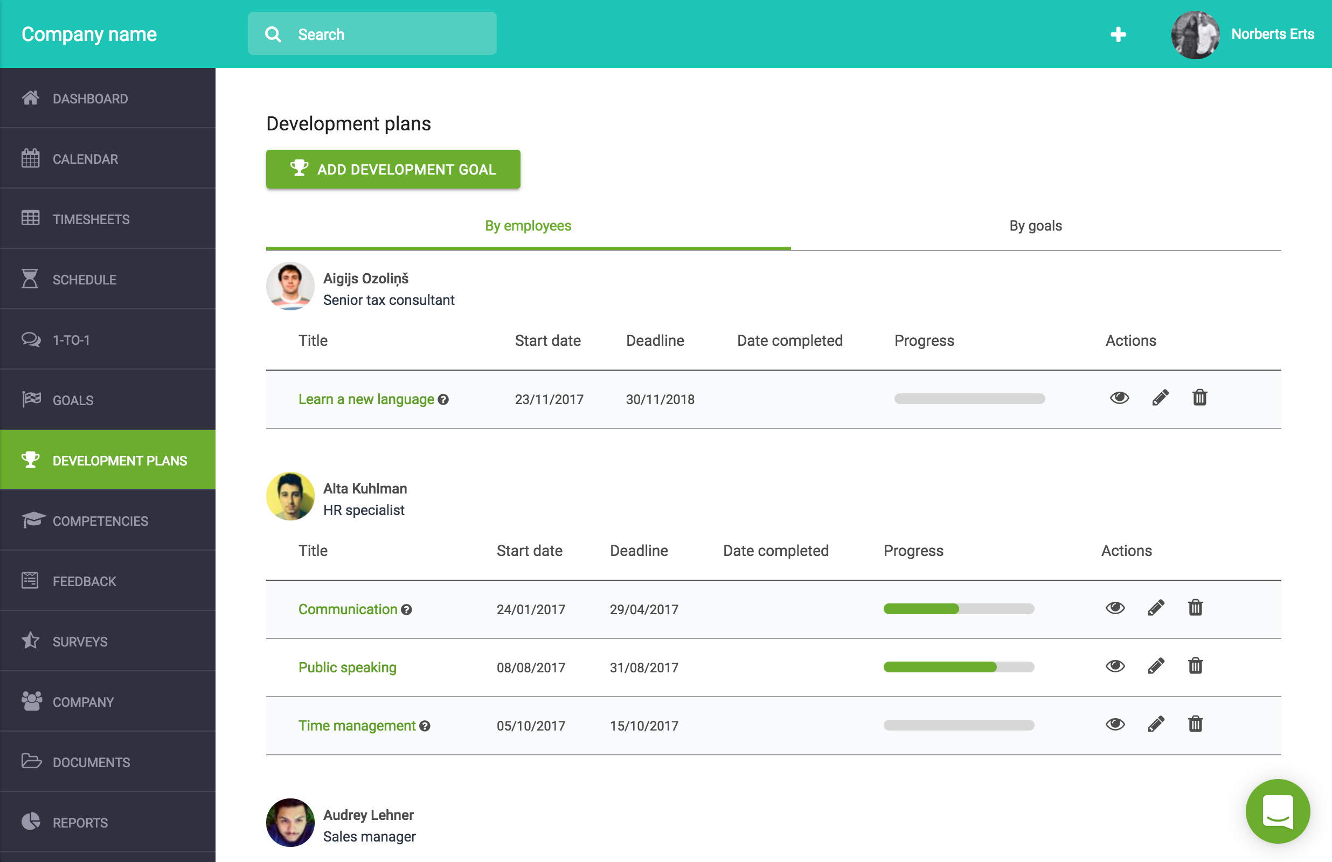Click deadline 30/11/2018 cell
The height and width of the screenshot is (862, 1332).
click(x=660, y=399)
